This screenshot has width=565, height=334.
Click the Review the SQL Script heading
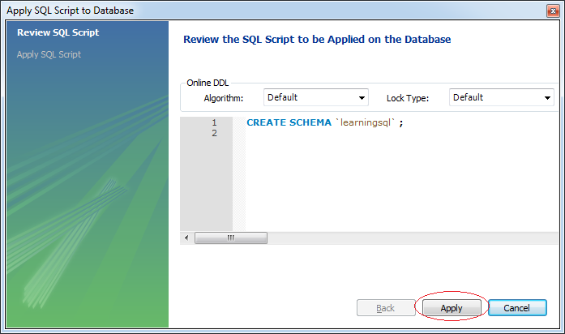pos(317,39)
